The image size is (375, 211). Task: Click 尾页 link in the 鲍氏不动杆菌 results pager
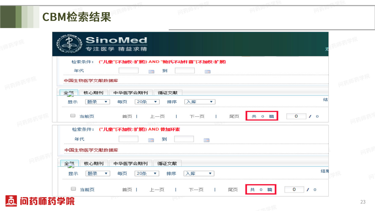click(x=234, y=116)
